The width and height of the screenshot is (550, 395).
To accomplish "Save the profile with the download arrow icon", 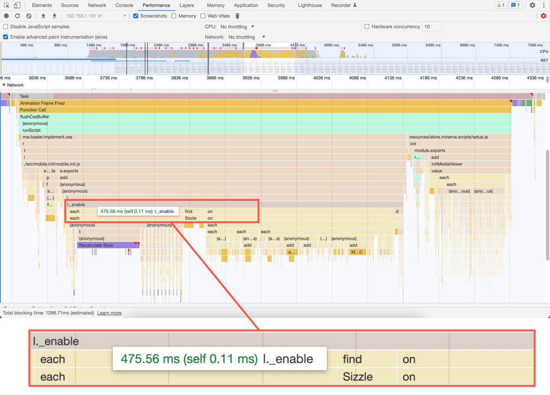I will [55, 16].
